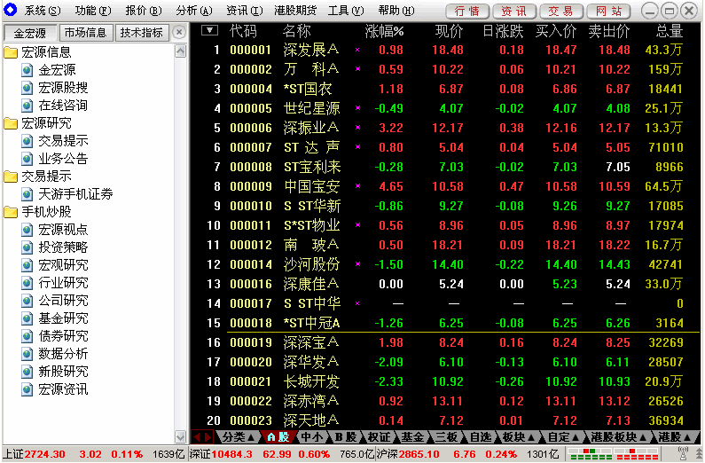
Task: Select the 金宏源 panel tab
Action: point(29,33)
